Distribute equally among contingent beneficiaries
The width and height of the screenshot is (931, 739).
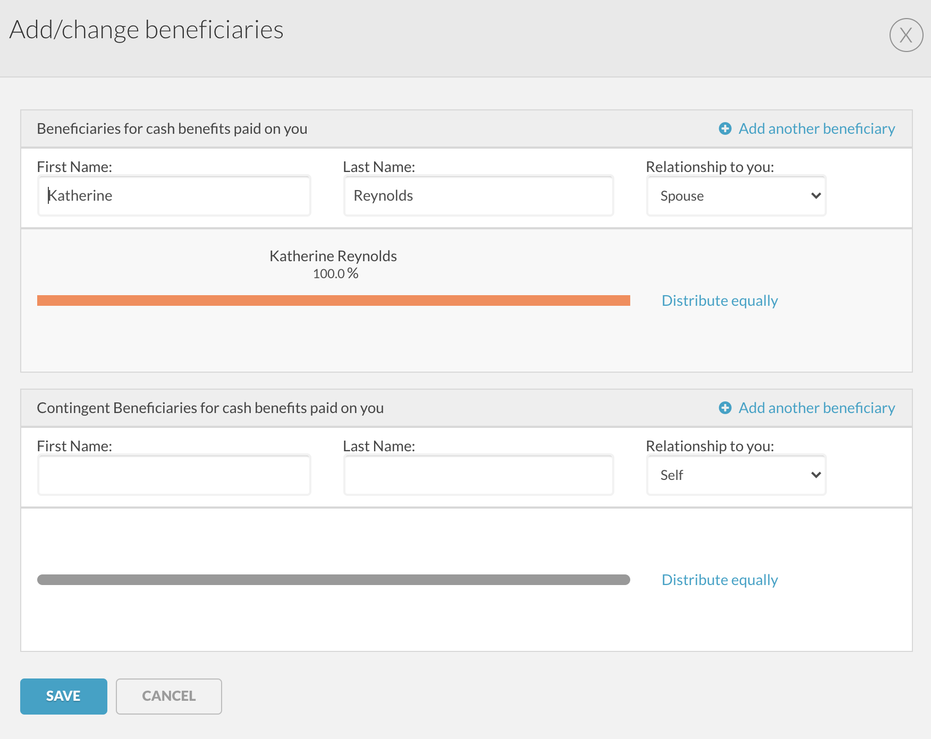point(720,580)
